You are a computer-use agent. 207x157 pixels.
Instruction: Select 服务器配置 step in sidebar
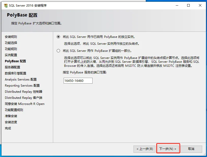(x=12, y=67)
